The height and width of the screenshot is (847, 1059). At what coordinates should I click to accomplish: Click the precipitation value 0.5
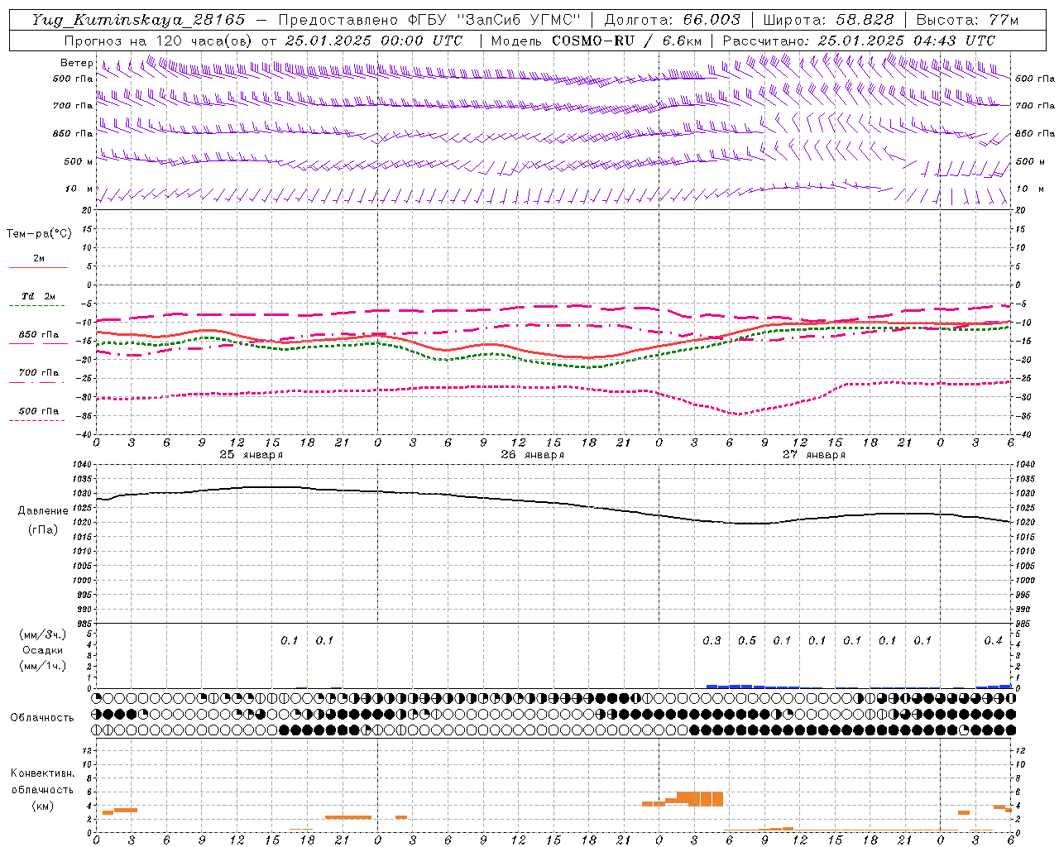(x=746, y=641)
